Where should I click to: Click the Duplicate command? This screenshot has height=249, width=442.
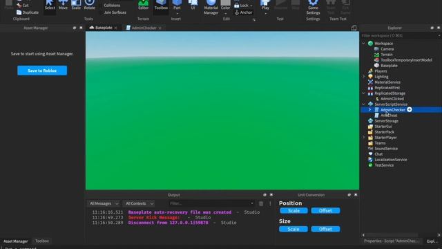point(28,12)
